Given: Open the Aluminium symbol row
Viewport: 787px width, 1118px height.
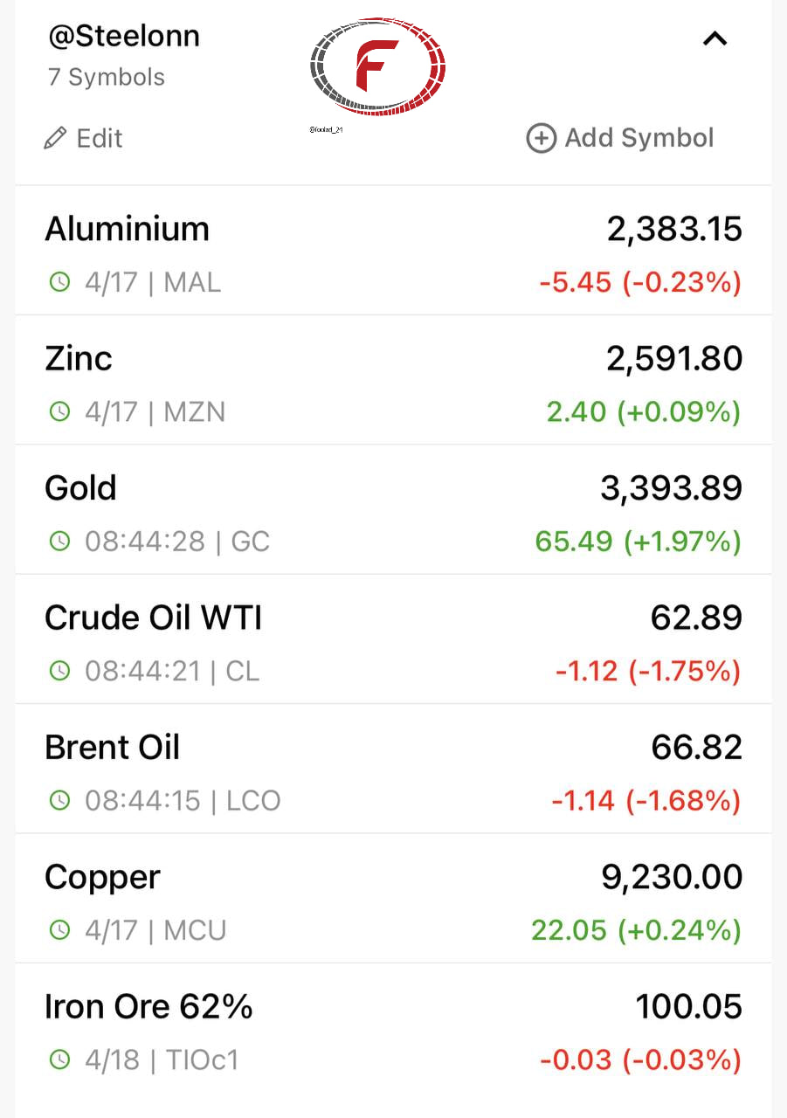Looking at the screenshot, I should [128, 230].
